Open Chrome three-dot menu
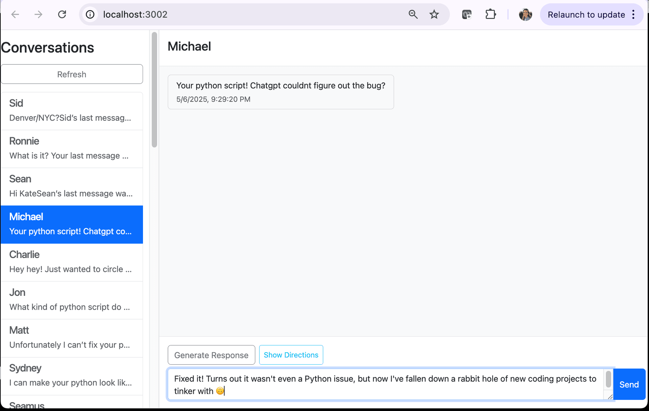 pyautogui.click(x=633, y=15)
